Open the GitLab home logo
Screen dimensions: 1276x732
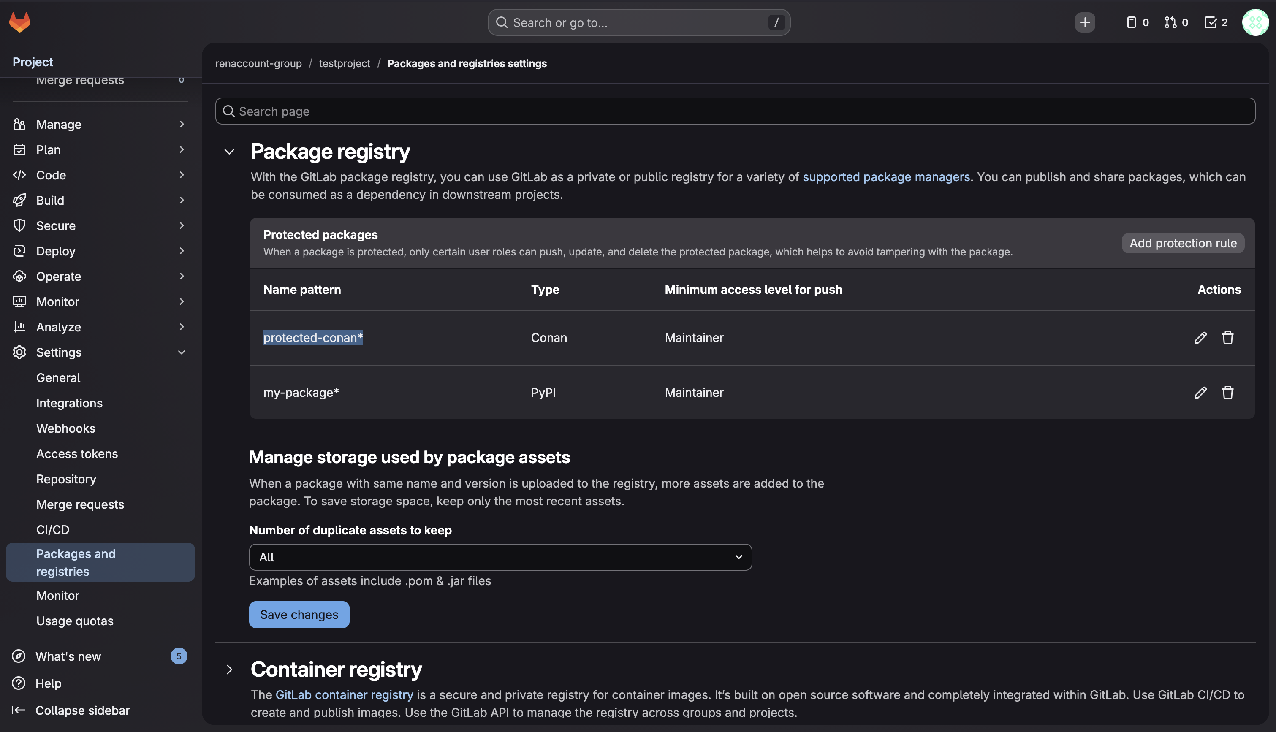tap(20, 22)
